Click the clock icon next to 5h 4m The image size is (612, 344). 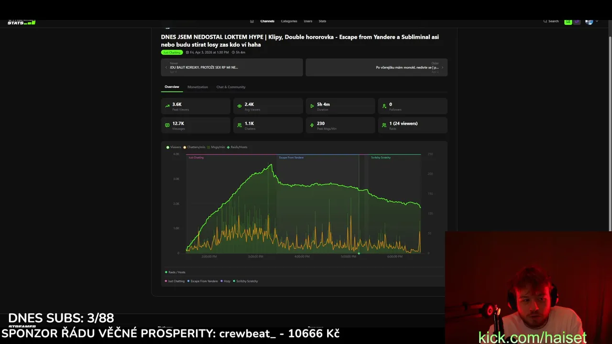233,53
